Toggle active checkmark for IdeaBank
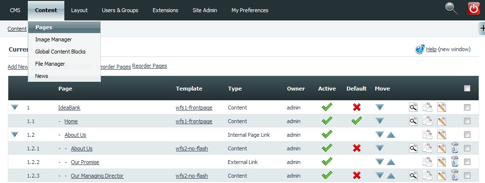This screenshot has height=183, width=485. pos(327,107)
